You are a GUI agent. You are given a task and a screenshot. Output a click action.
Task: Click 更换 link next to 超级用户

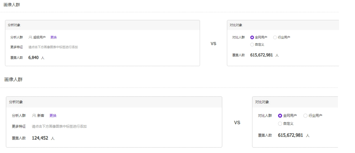pos(53,37)
